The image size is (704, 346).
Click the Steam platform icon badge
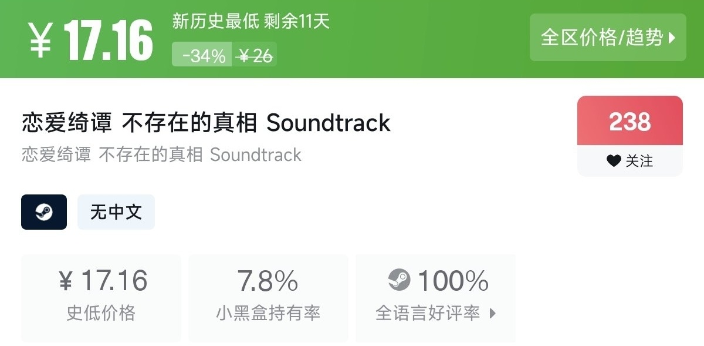coord(44,212)
